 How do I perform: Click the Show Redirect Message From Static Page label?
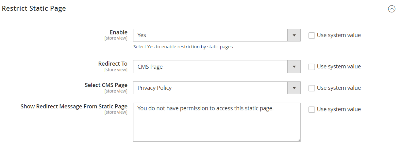click(x=74, y=106)
